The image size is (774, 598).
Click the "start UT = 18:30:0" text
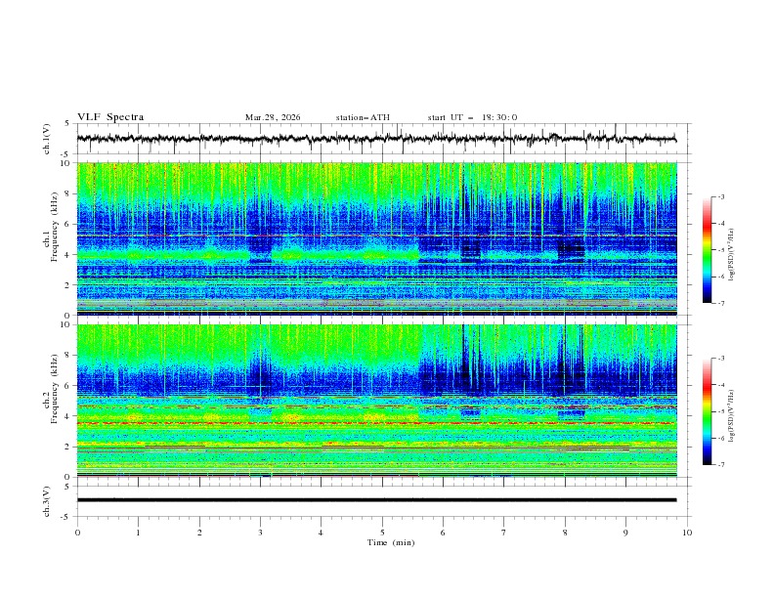(x=472, y=117)
